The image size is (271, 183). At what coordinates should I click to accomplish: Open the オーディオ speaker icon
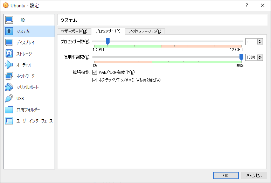click(x=9, y=65)
